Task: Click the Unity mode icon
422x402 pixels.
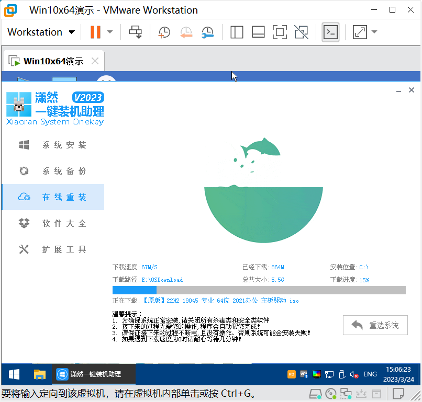Action: point(301,32)
